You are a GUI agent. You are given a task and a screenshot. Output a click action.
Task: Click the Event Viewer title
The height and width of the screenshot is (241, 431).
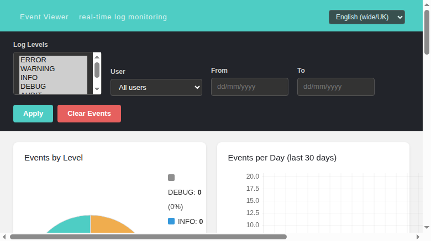(x=44, y=17)
